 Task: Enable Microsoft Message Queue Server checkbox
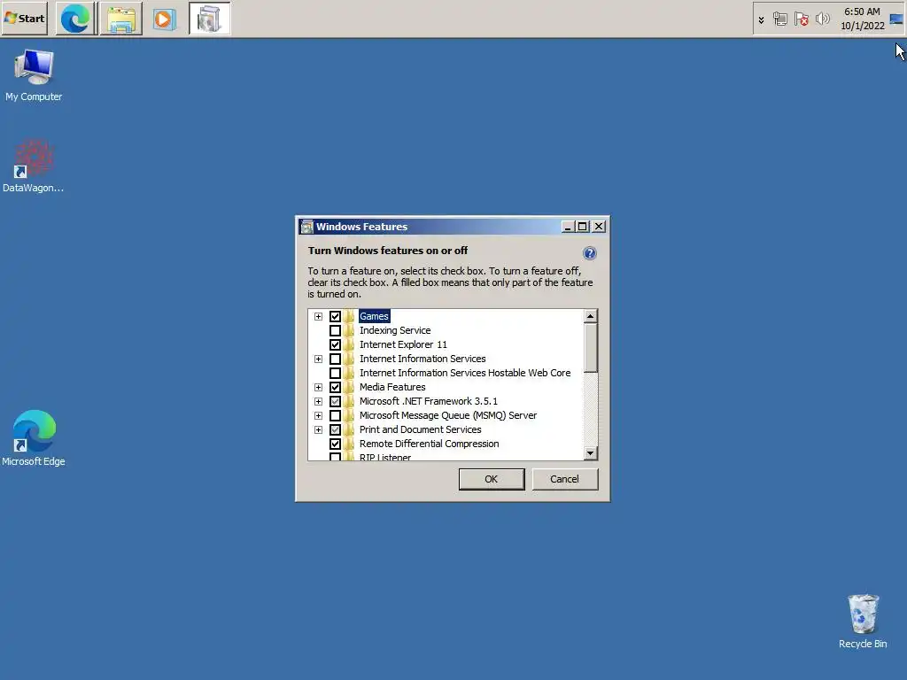[335, 416]
